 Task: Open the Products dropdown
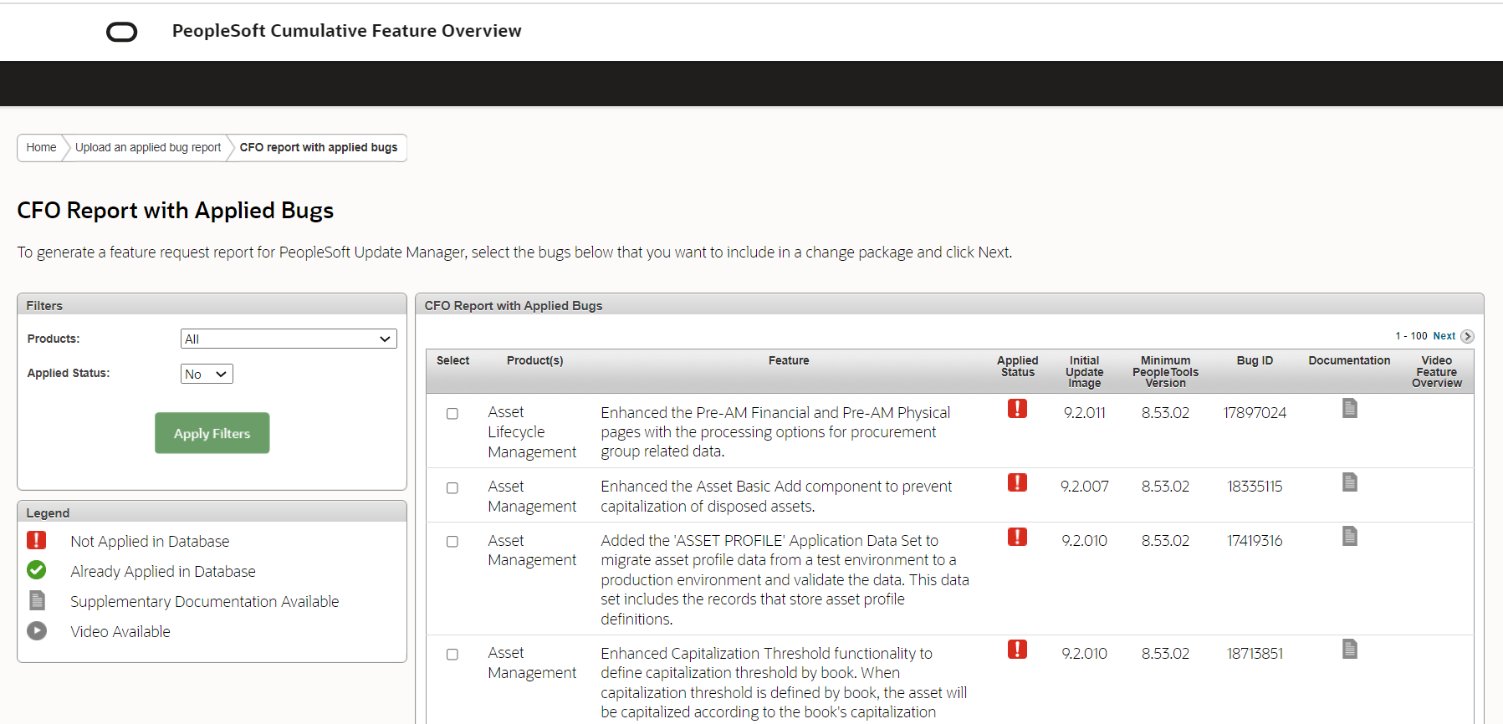tap(289, 339)
